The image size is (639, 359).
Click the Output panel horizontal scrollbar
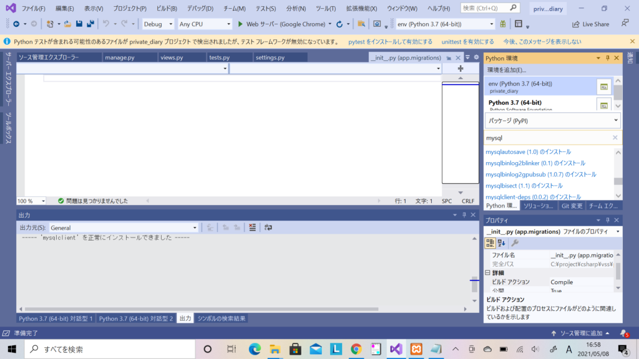(x=202, y=309)
